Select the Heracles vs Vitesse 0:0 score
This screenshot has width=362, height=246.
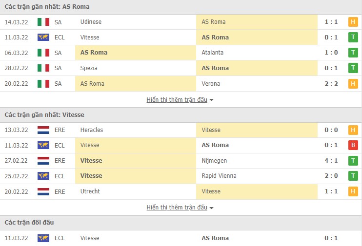[331, 130]
